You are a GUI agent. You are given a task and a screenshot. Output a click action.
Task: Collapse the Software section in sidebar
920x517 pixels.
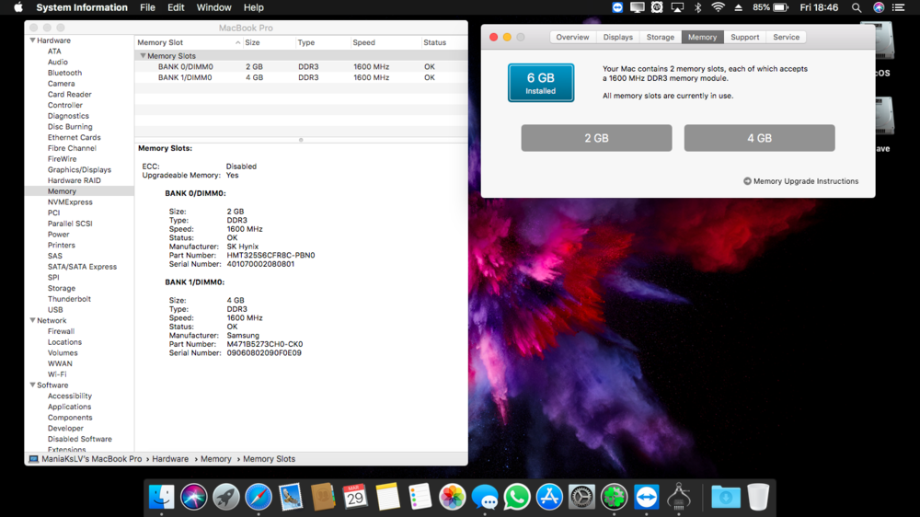(x=33, y=385)
